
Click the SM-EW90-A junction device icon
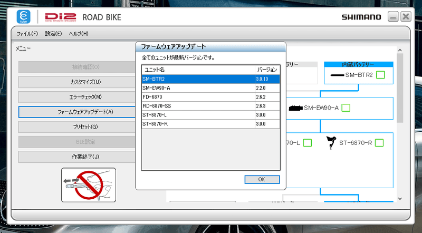(x=295, y=108)
